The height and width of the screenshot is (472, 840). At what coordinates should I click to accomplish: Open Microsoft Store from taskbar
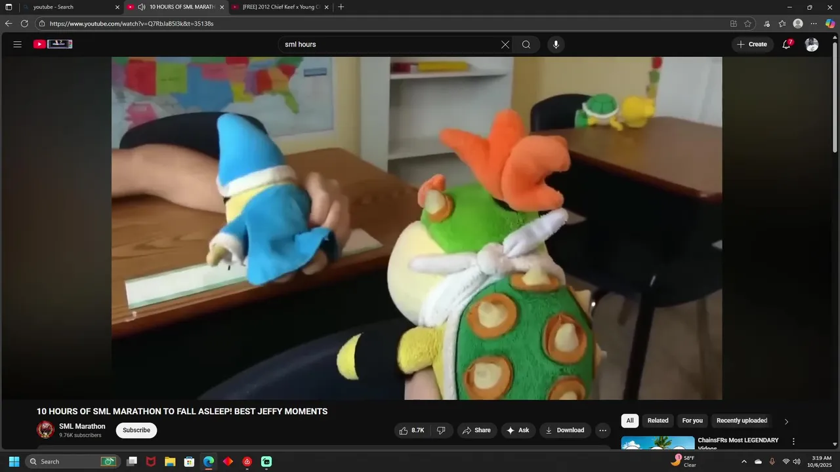[189, 462]
